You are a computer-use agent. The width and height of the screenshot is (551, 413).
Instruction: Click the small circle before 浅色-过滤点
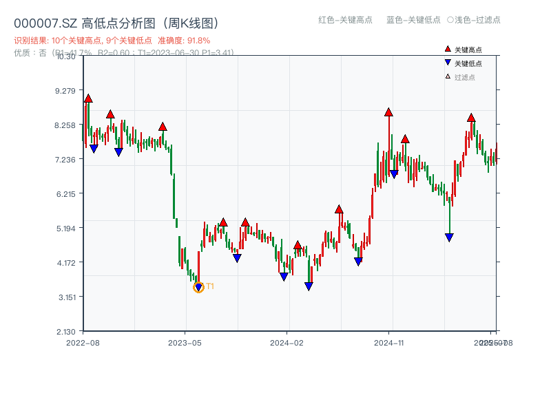(x=450, y=20)
